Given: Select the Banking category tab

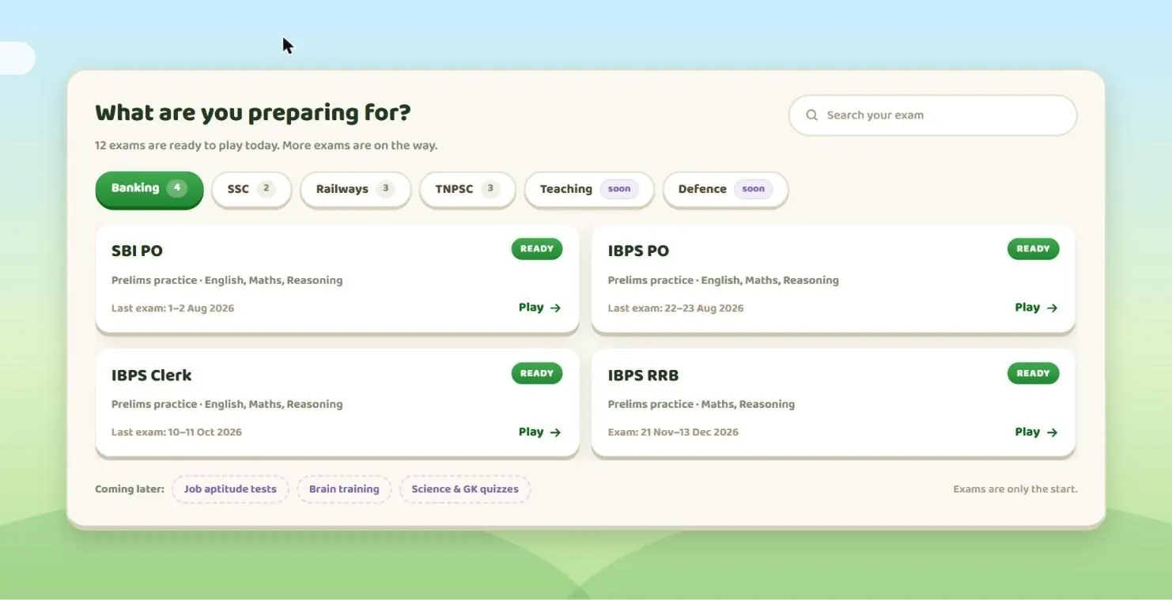Looking at the screenshot, I should coord(149,189).
